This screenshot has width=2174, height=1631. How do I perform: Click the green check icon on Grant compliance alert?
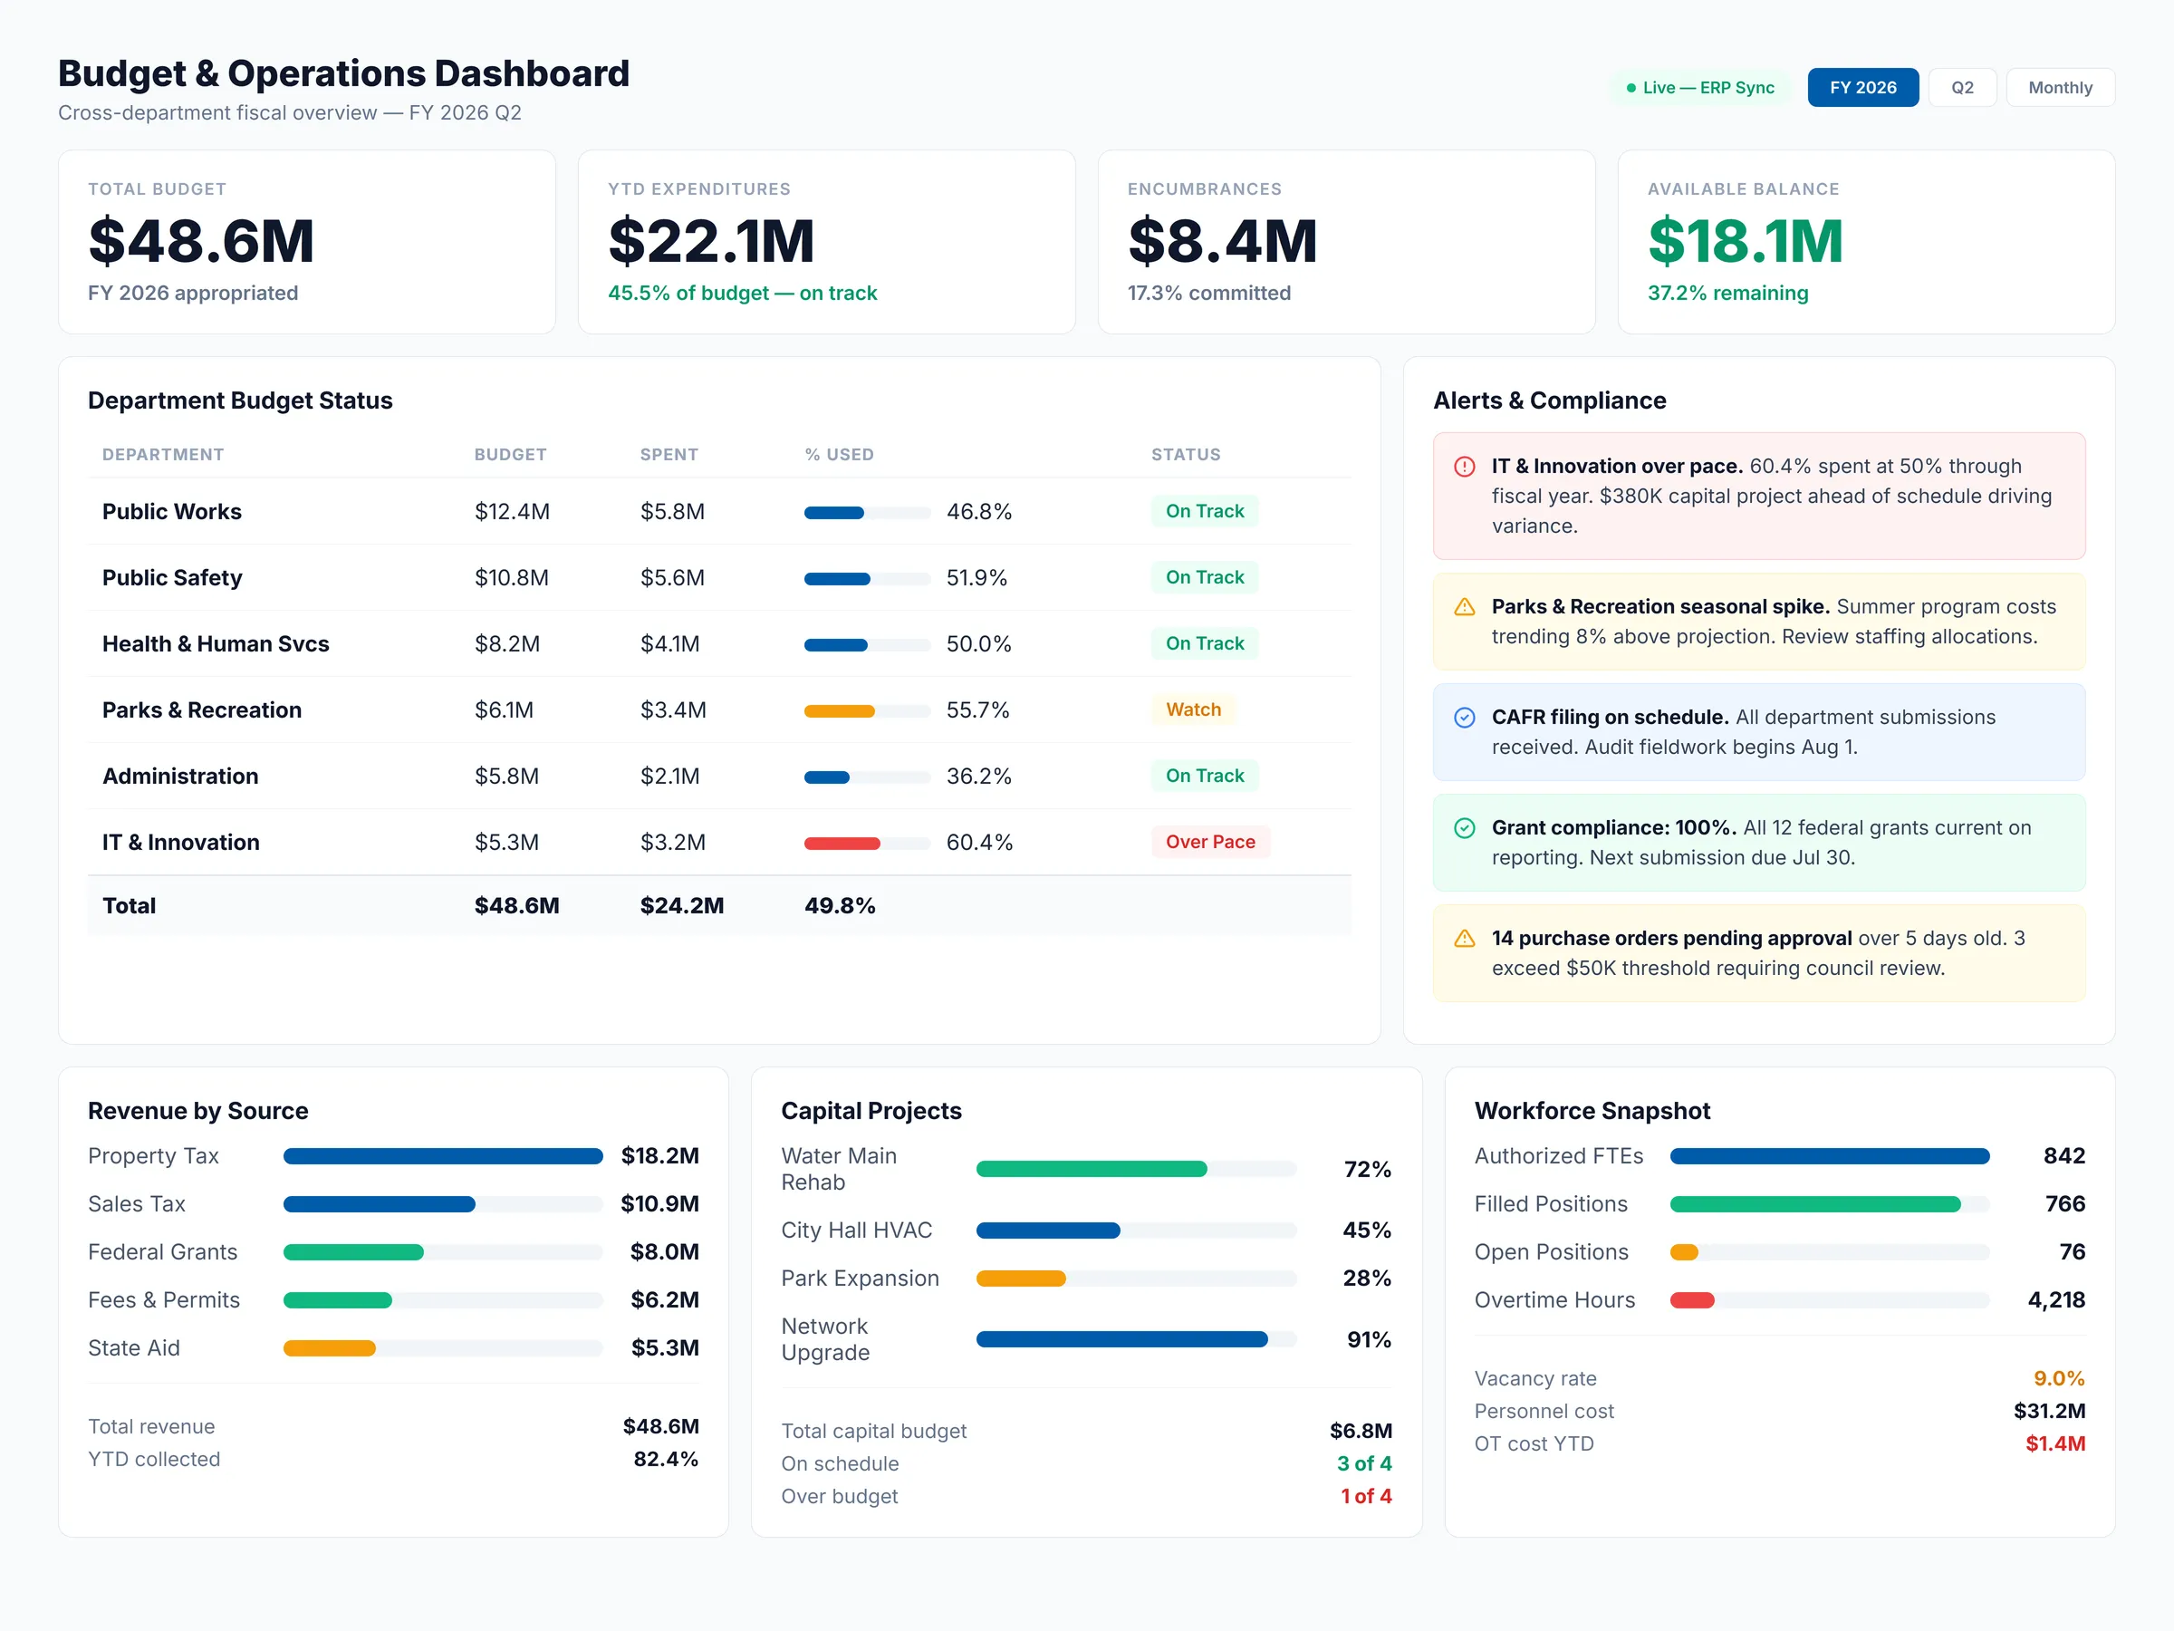(1465, 828)
